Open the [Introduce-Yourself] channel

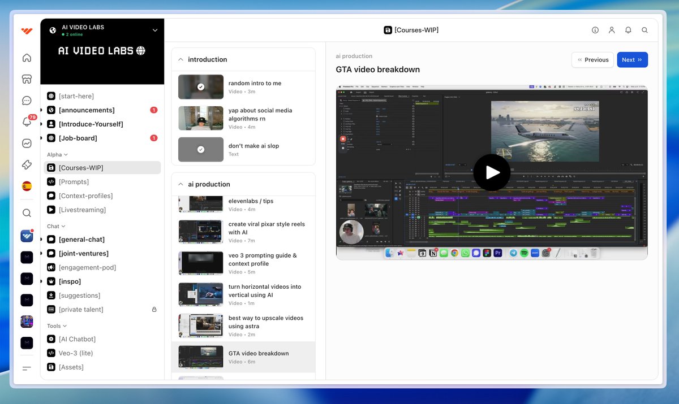[102, 124]
